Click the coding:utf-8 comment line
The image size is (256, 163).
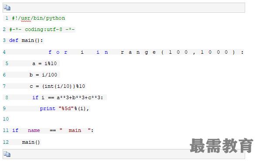point(42,29)
